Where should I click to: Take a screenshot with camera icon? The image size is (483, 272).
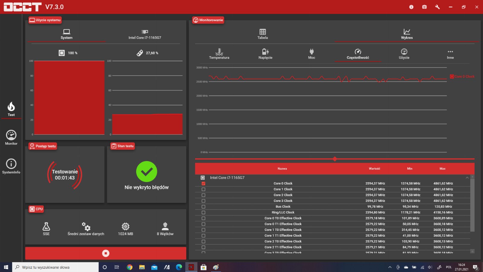(x=424, y=7)
